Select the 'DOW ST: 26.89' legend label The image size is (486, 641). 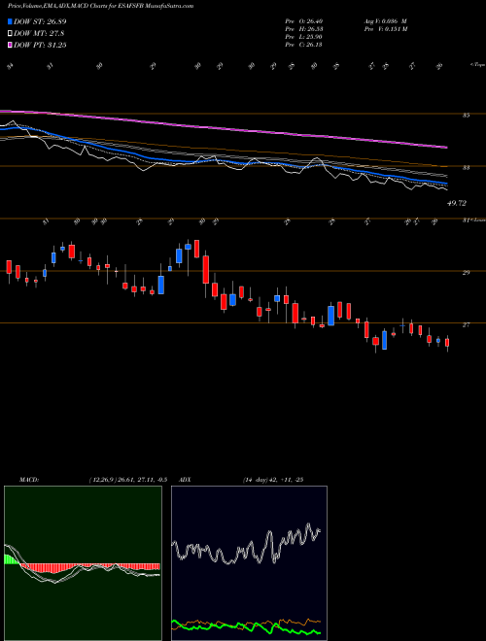pos(40,21)
